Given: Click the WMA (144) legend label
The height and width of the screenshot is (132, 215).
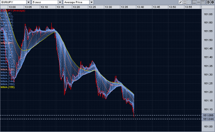Looking at the screenshot, I should [x=8, y=81].
